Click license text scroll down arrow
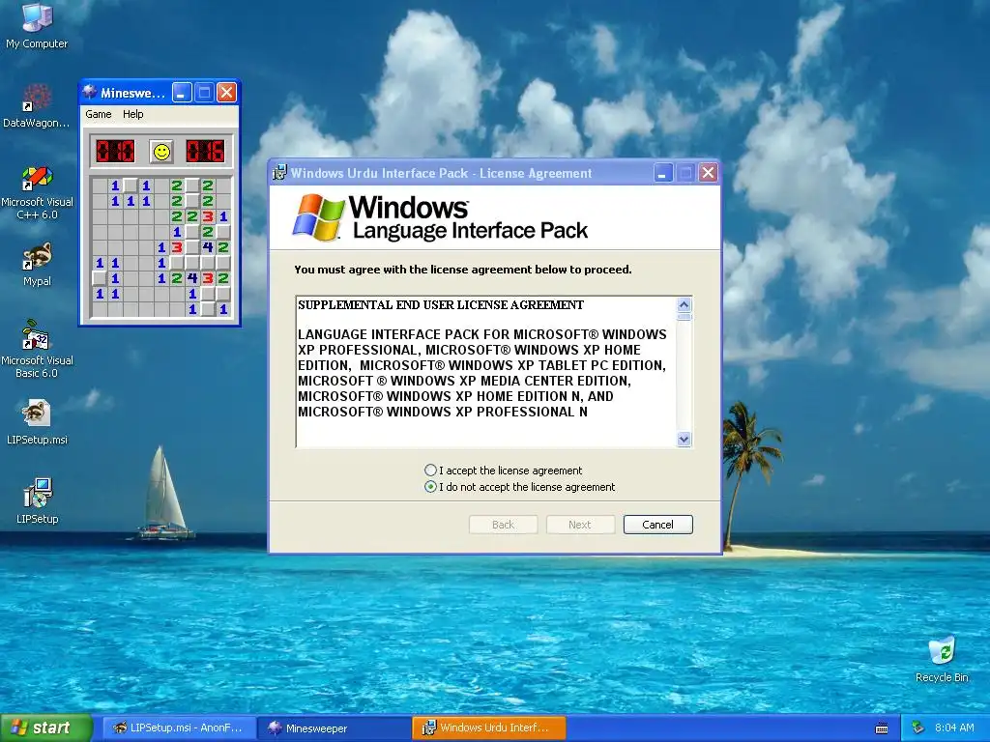Image resolution: width=990 pixels, height=742 pixels. click(684, 440)
